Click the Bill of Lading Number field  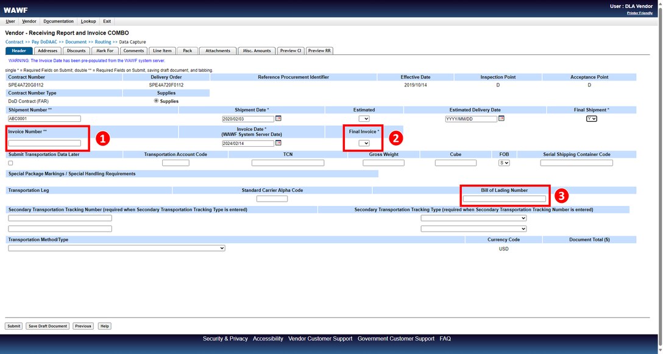click(504, 199)
